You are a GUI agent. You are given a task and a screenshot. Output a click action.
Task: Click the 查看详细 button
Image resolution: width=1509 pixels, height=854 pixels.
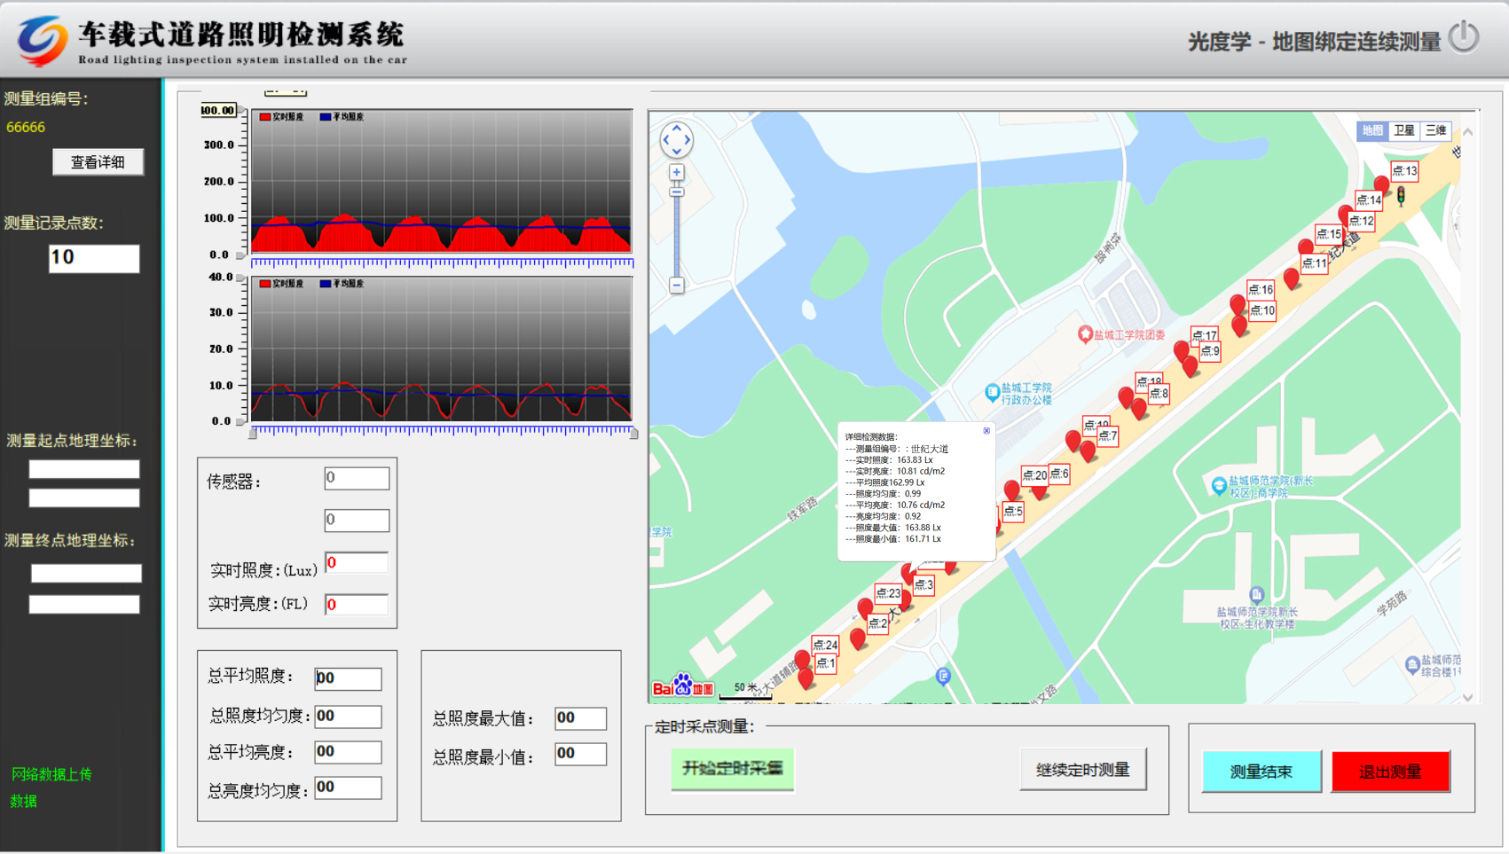pos(98,162)
